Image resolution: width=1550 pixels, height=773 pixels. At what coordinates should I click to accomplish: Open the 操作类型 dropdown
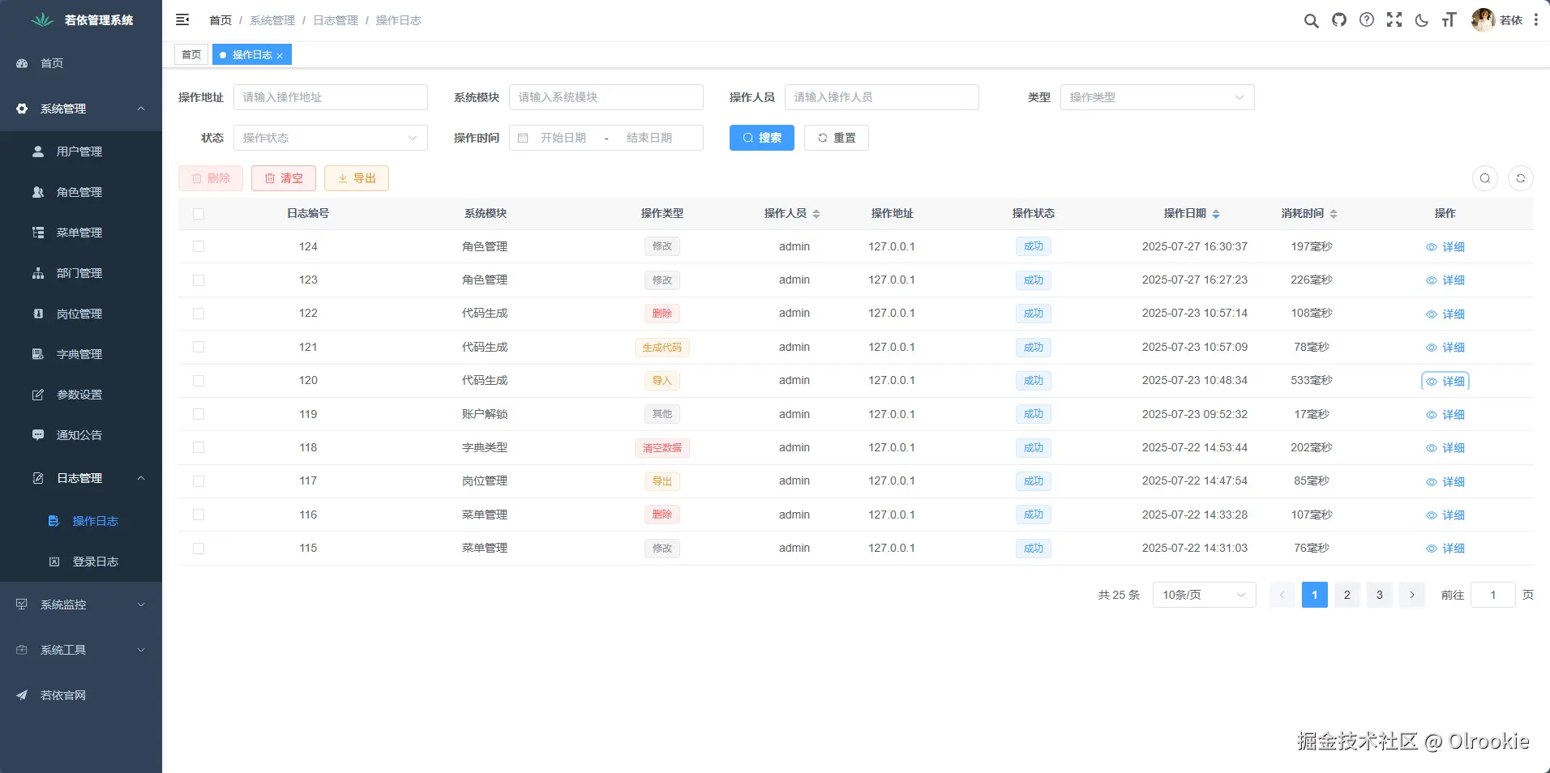pos(1157,97)
